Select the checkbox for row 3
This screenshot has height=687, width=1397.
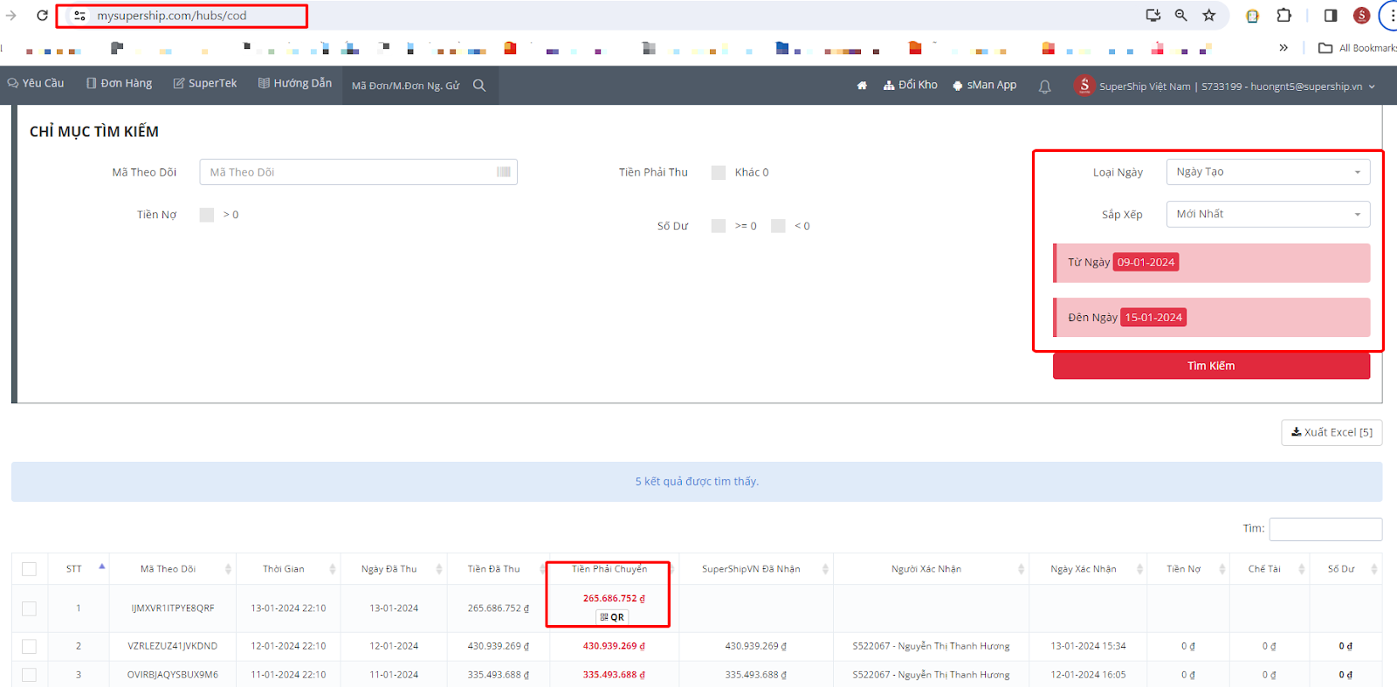[x=29, y=675]
